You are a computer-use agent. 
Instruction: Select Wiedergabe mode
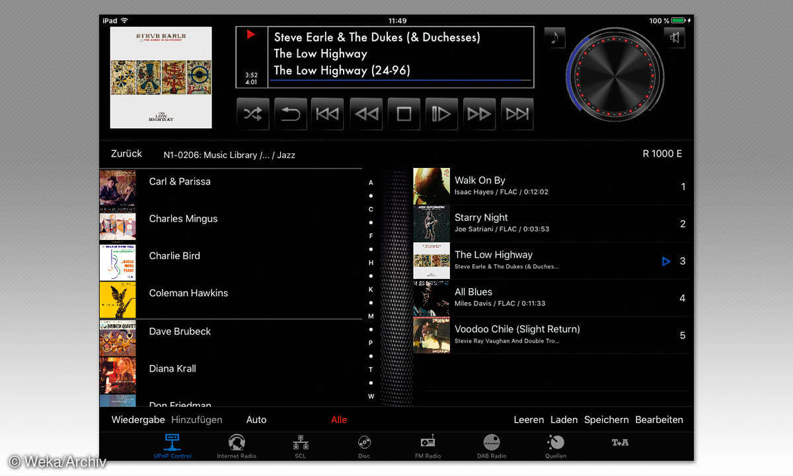click(138, 420)
